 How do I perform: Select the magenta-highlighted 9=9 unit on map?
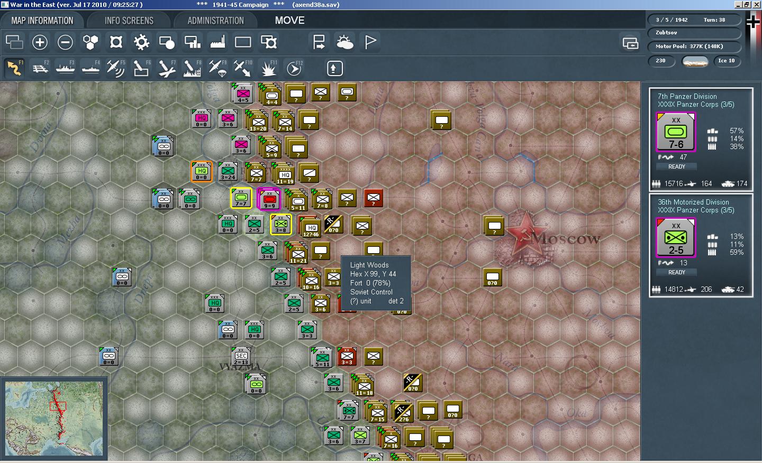pos(269,199)
